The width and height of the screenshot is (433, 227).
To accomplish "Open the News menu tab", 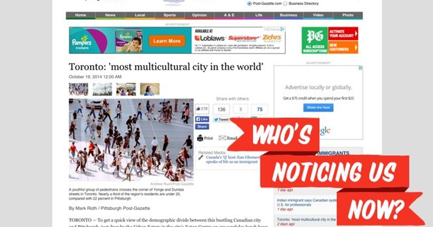I will point(110,15).
